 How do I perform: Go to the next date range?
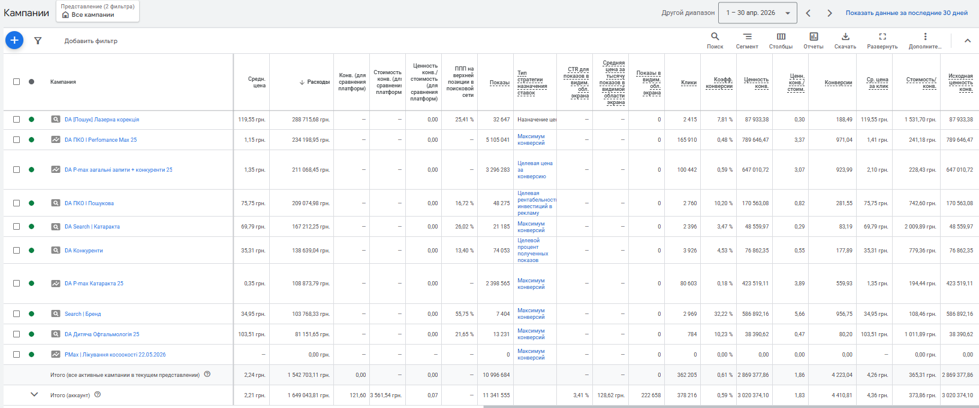(830, 13)
